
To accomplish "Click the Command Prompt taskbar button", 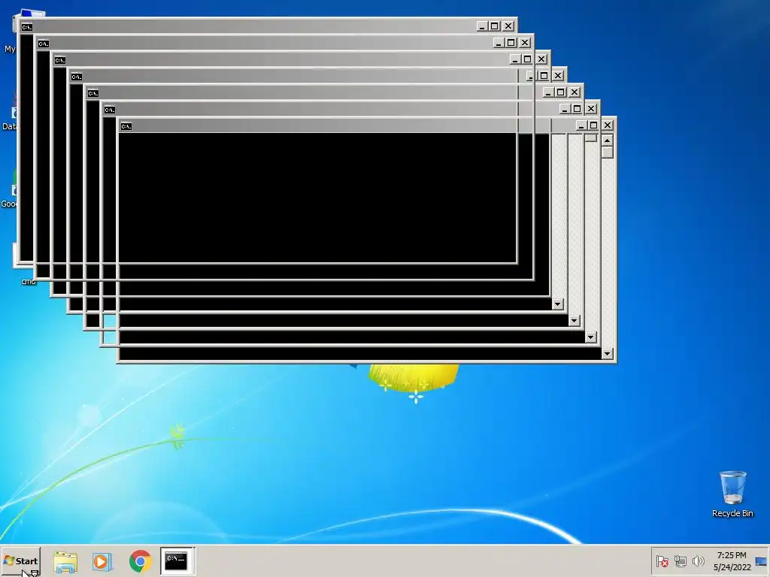I will point(177,560).
